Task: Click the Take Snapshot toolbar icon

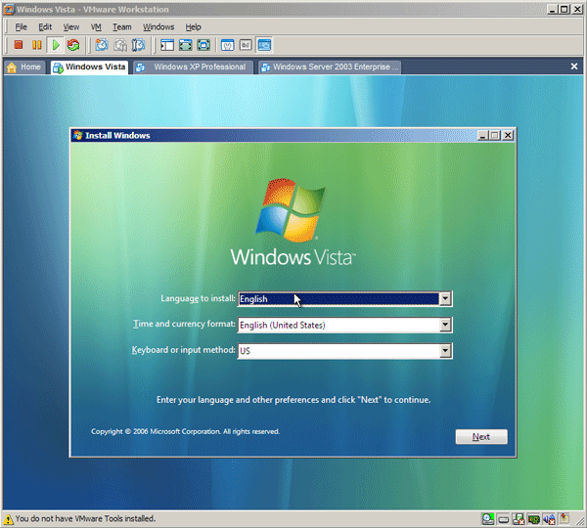Action: pos(102,45)
